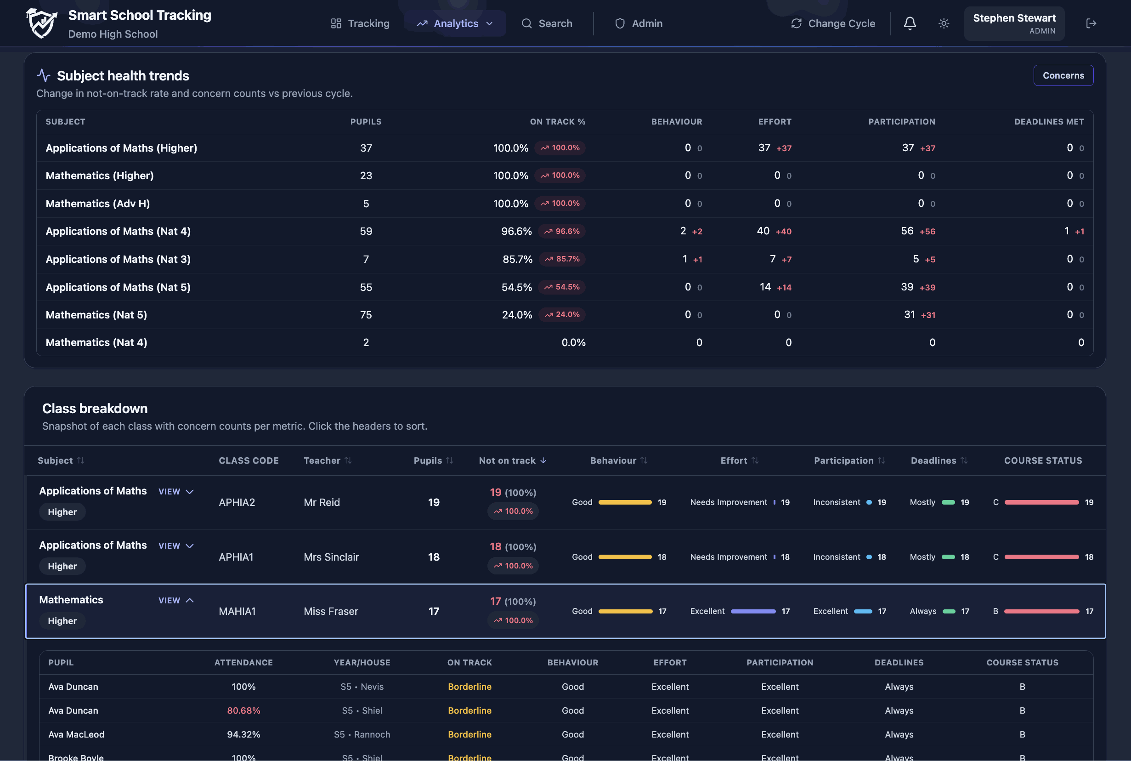Click the Deadlines bar for APHIA2
Image resolution: width=1131 pixels, height=761 pixels.
pyautogui.click(x=948, y=502)
